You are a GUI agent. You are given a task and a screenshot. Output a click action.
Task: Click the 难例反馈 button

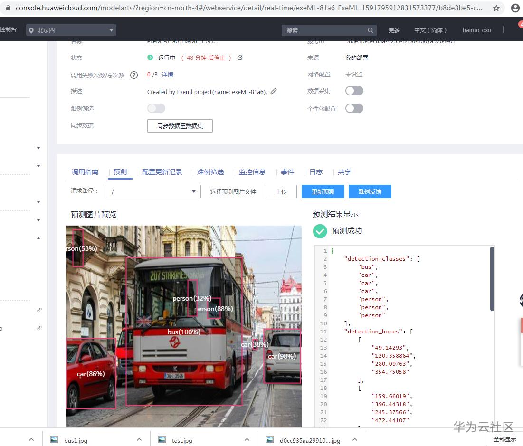pyautogui.click(x=370, y=191)
